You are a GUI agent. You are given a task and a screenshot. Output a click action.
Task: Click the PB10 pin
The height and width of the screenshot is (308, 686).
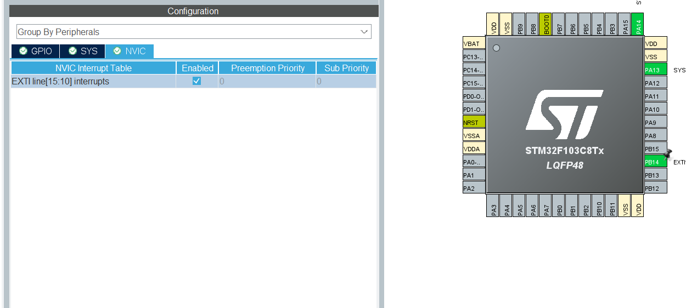tap(598, 205)
